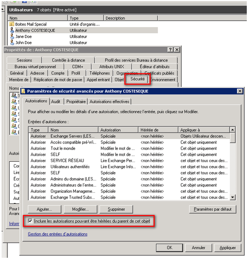
Task: Select the Jane Doe user icon
Action: tap(12, 36)
